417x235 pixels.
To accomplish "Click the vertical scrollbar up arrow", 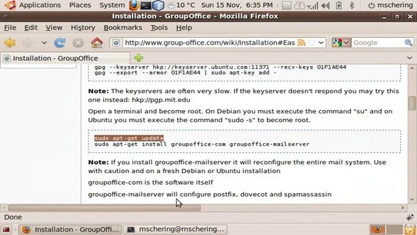I will 412,68.
